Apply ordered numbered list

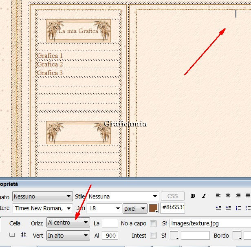coord(248,208)
